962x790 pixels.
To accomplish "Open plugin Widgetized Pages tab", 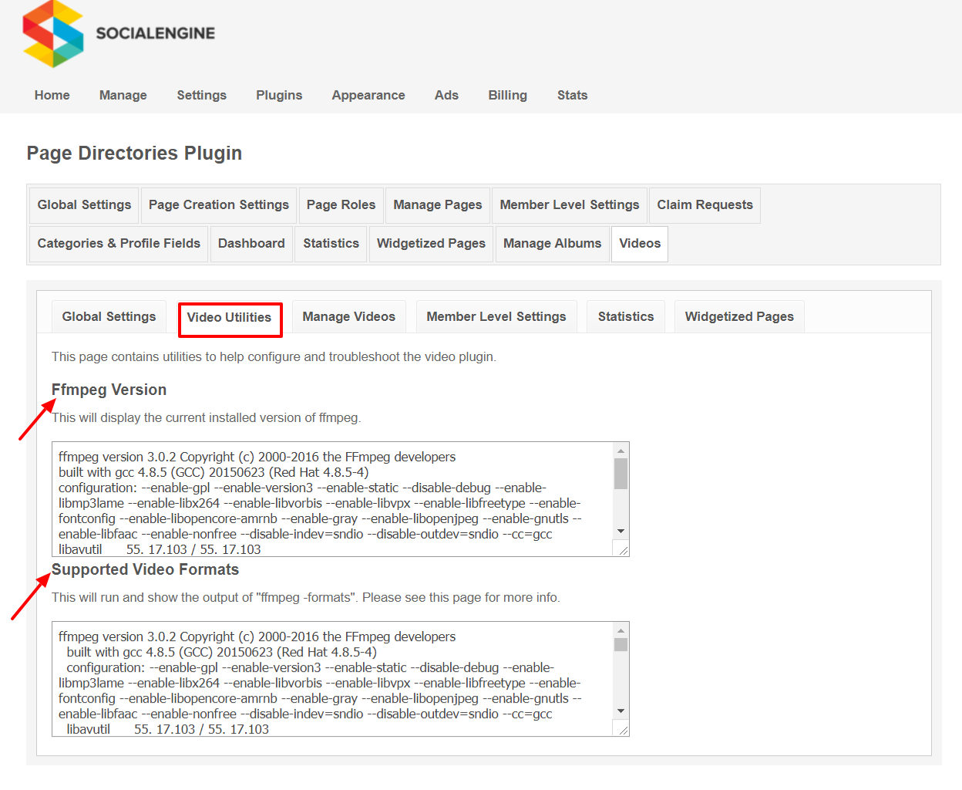I will pyautogui.click(x=431, y=244).
